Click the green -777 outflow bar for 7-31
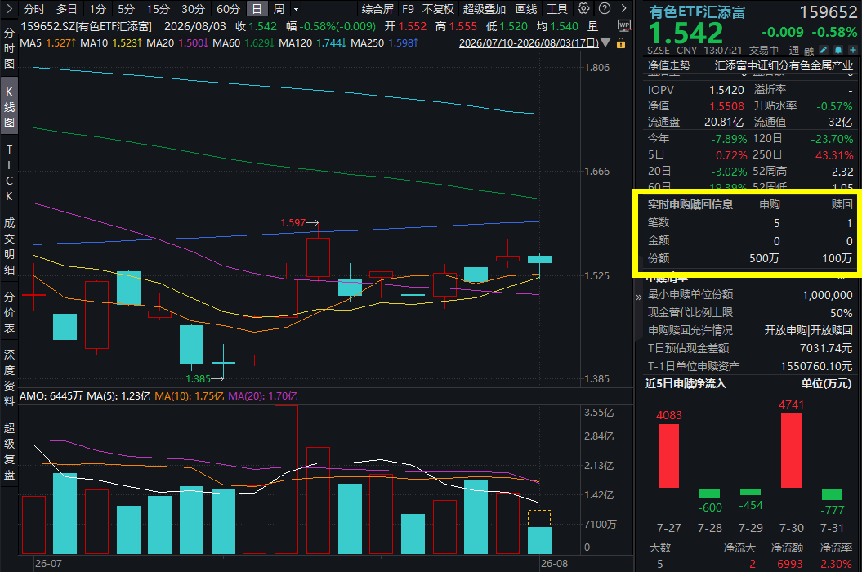 (832, 494)
